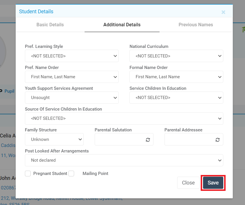245x205 pixels.
Task: Click the Pupil link in background page
Action: (x=9, y=91)
